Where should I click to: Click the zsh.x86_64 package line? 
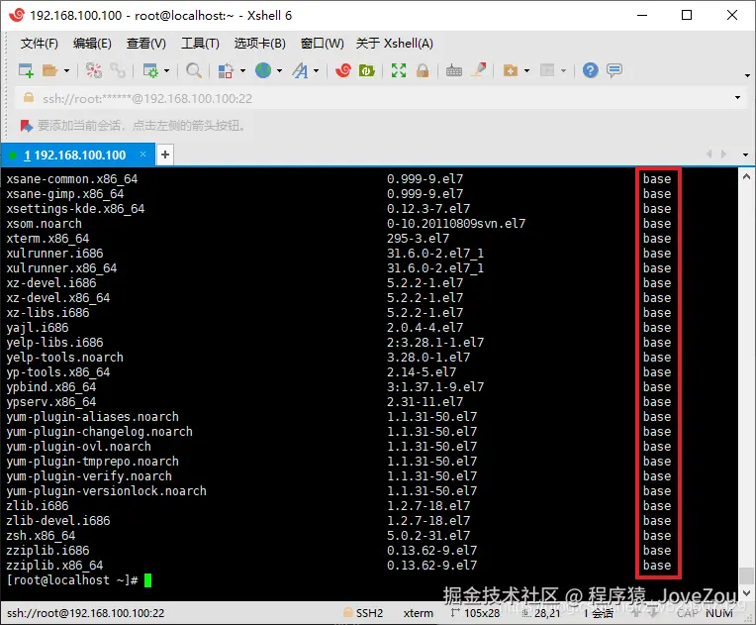(x=41, y=536)
